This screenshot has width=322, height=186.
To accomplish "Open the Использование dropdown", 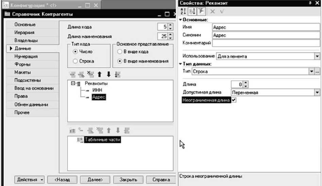I will coord(317,56).
